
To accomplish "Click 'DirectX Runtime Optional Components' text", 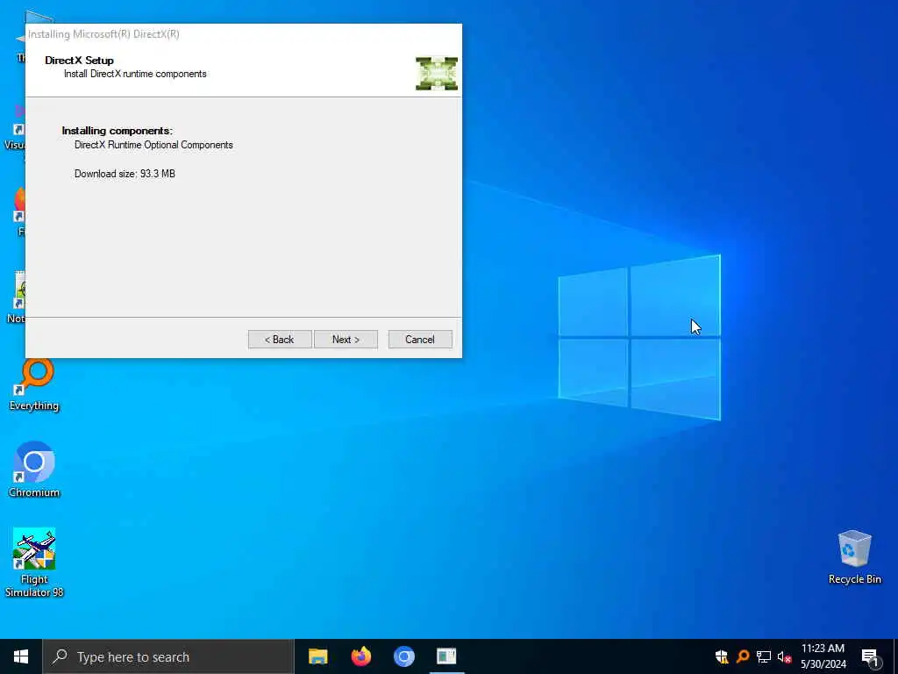I will [153, 145].
